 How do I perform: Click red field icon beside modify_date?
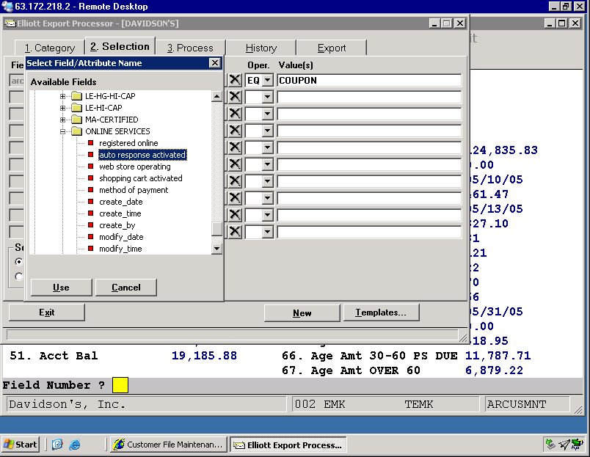(91, 237)
